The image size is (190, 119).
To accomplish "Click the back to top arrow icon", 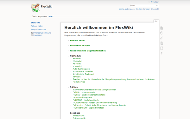I will click(x=161, y=53).
